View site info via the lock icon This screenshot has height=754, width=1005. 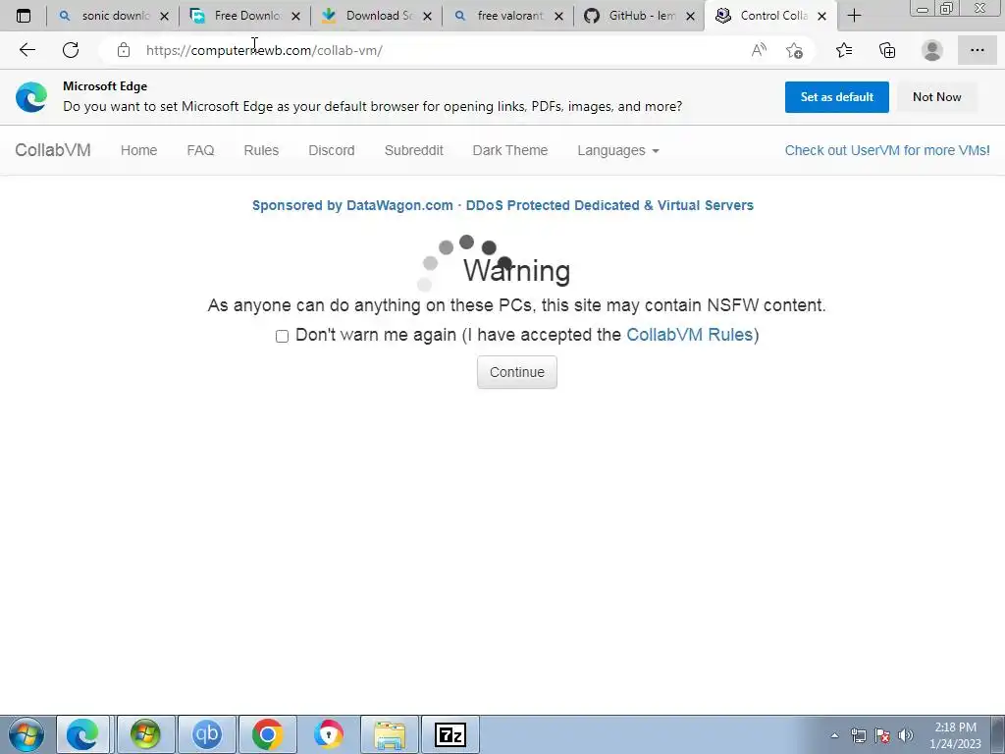click(124, 50)
